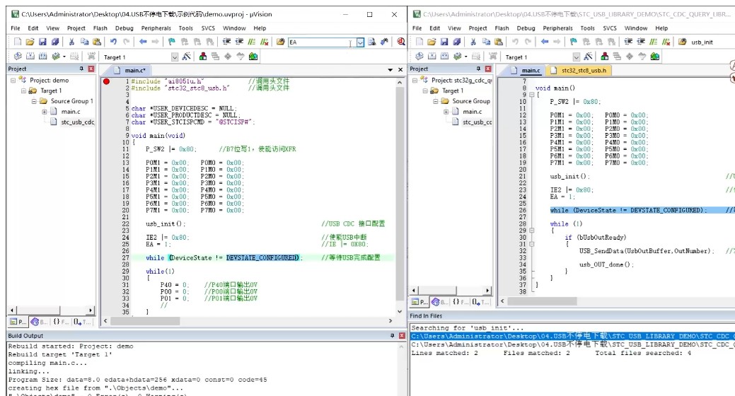Pin the left Project panel
735x396 pixels.
click(x=81, y=69)
